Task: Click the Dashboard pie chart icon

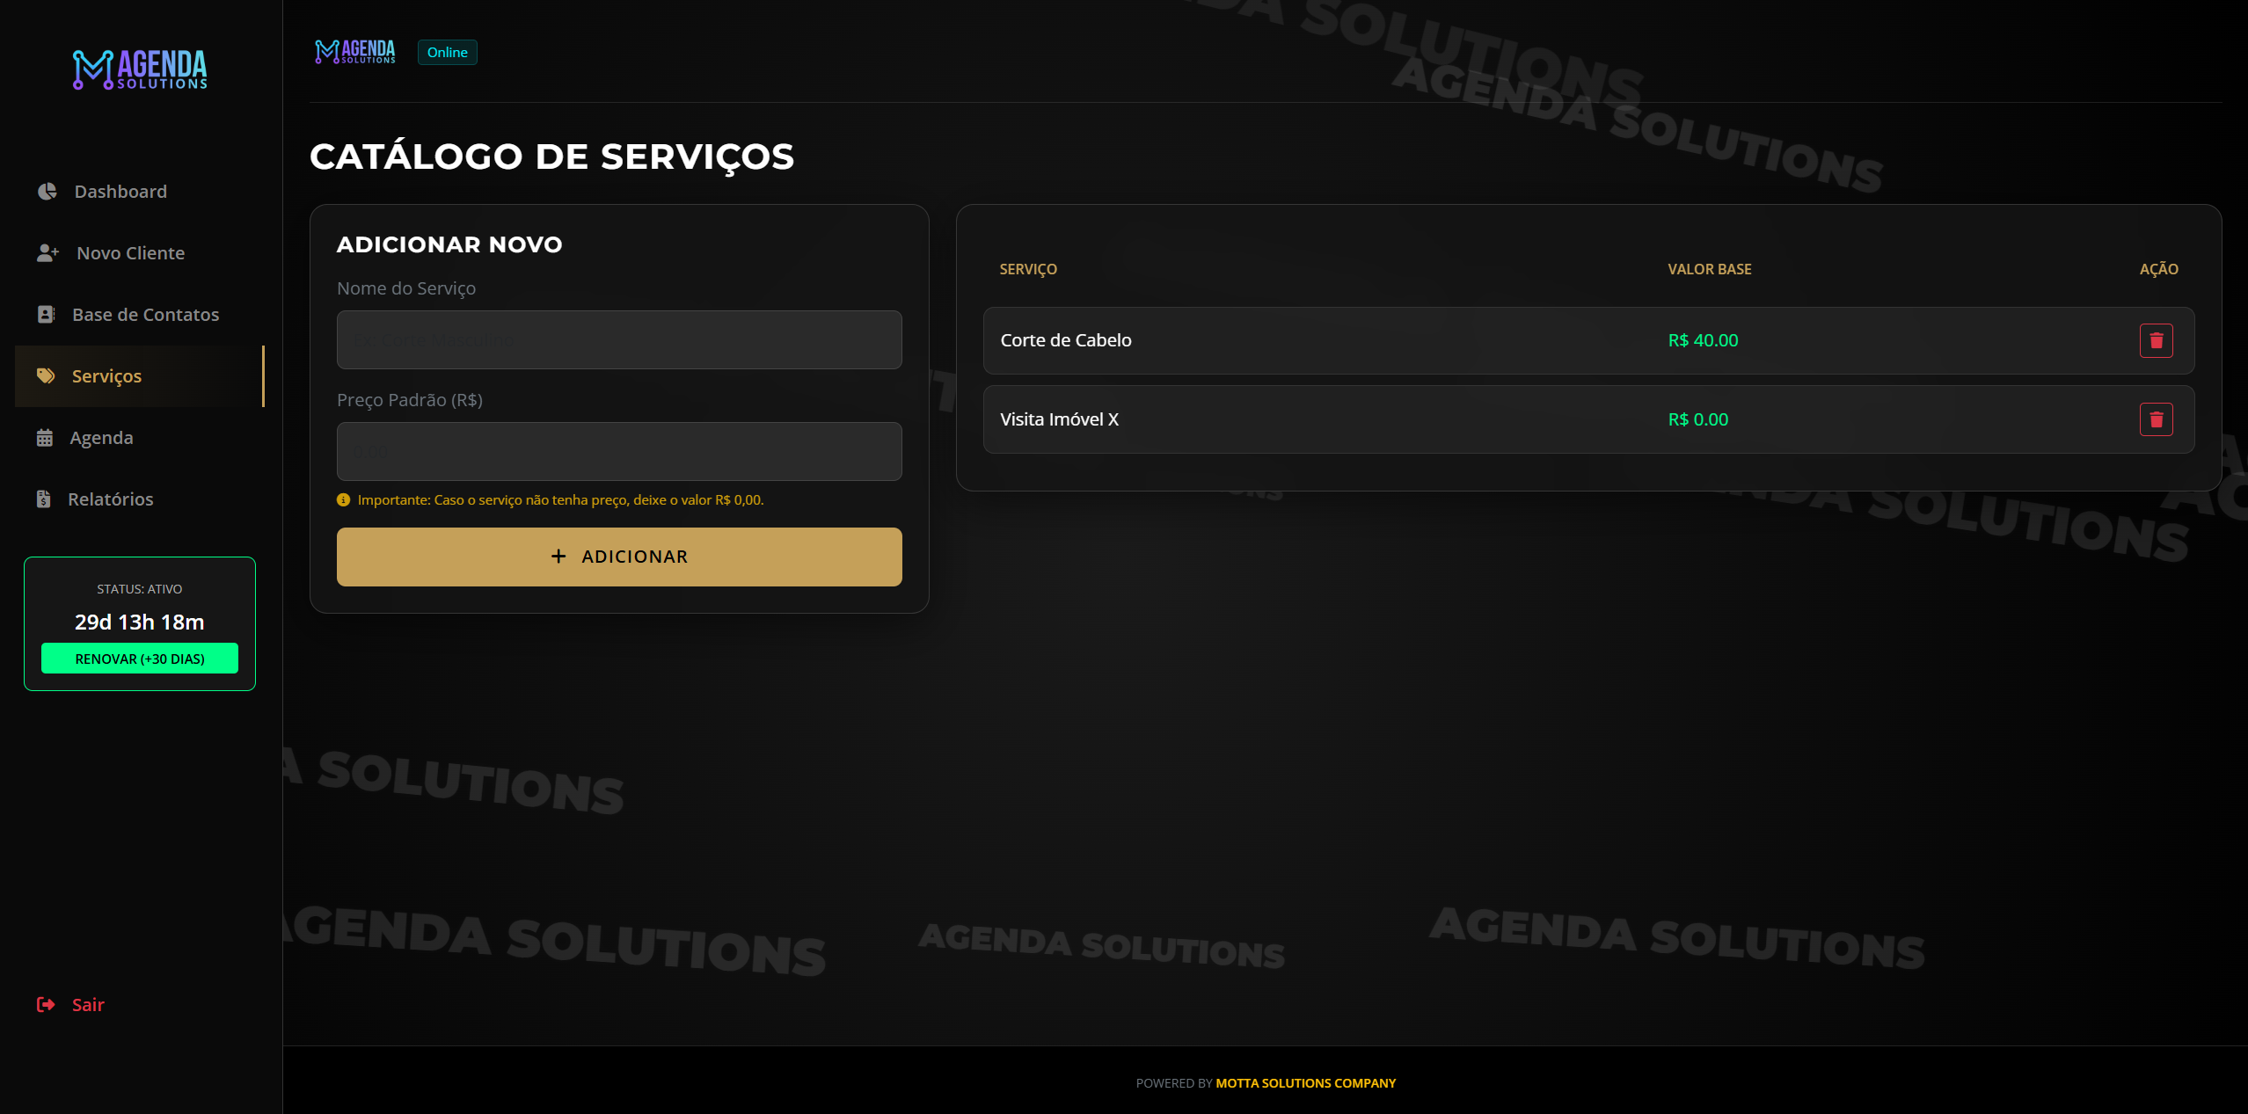Action: [47, 192]
